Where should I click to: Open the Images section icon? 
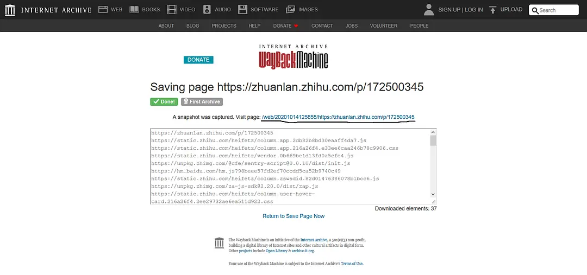point(291,9)
